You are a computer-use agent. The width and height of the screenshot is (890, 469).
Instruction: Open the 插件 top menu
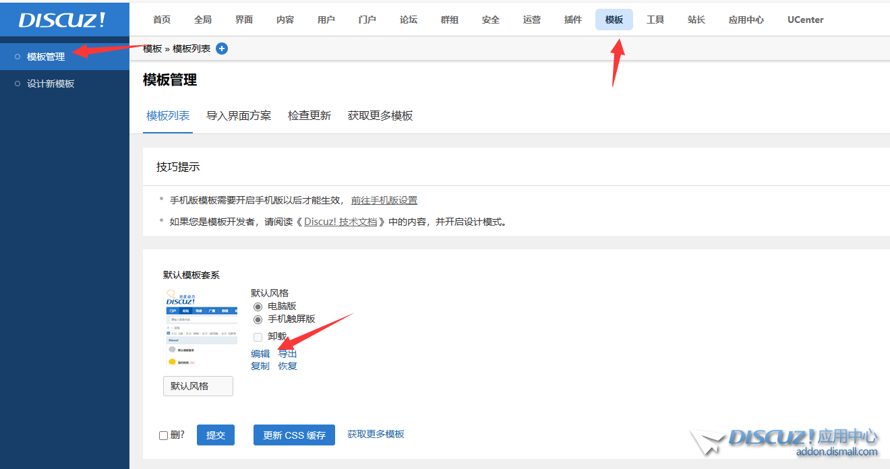tap(573, 20)
